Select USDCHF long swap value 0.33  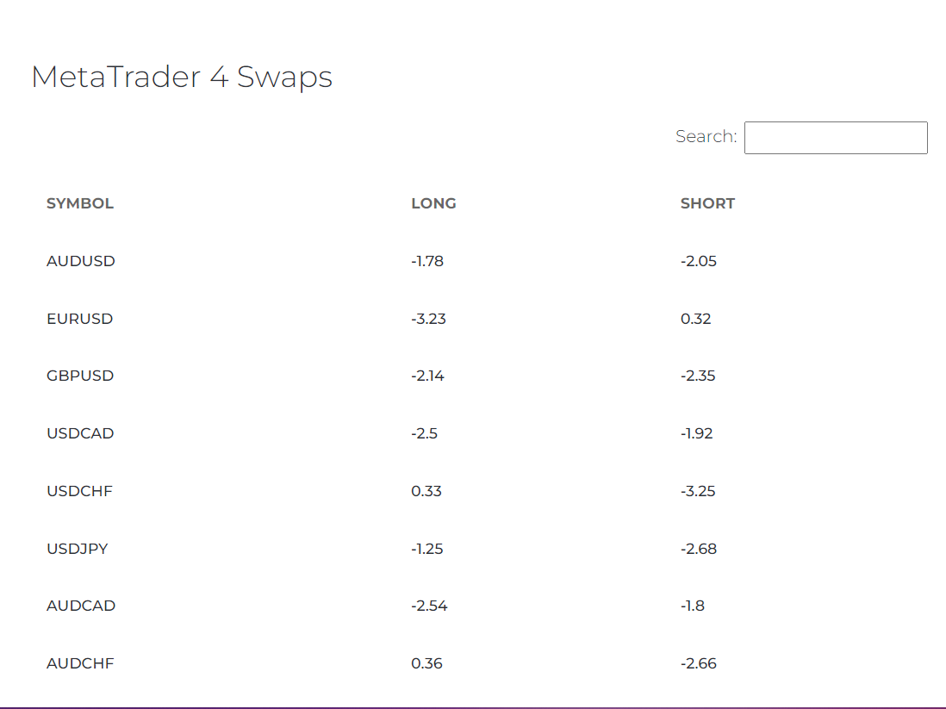coord(426,491)
